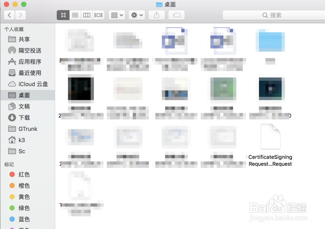Select the green image thumbnail
325x229 pixels.
223,88
